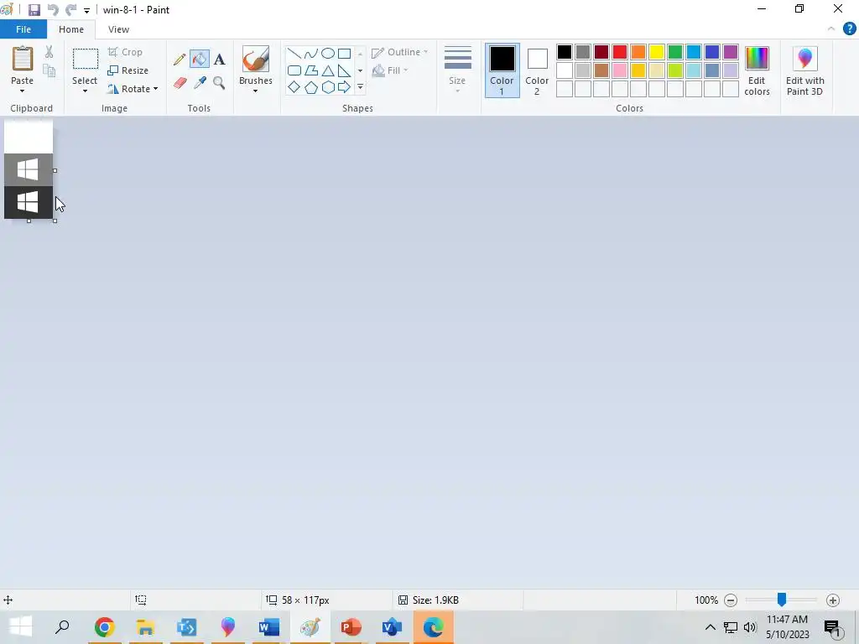Open the Select dropdown arrow

pyautogui.click(x=85, y=91)
